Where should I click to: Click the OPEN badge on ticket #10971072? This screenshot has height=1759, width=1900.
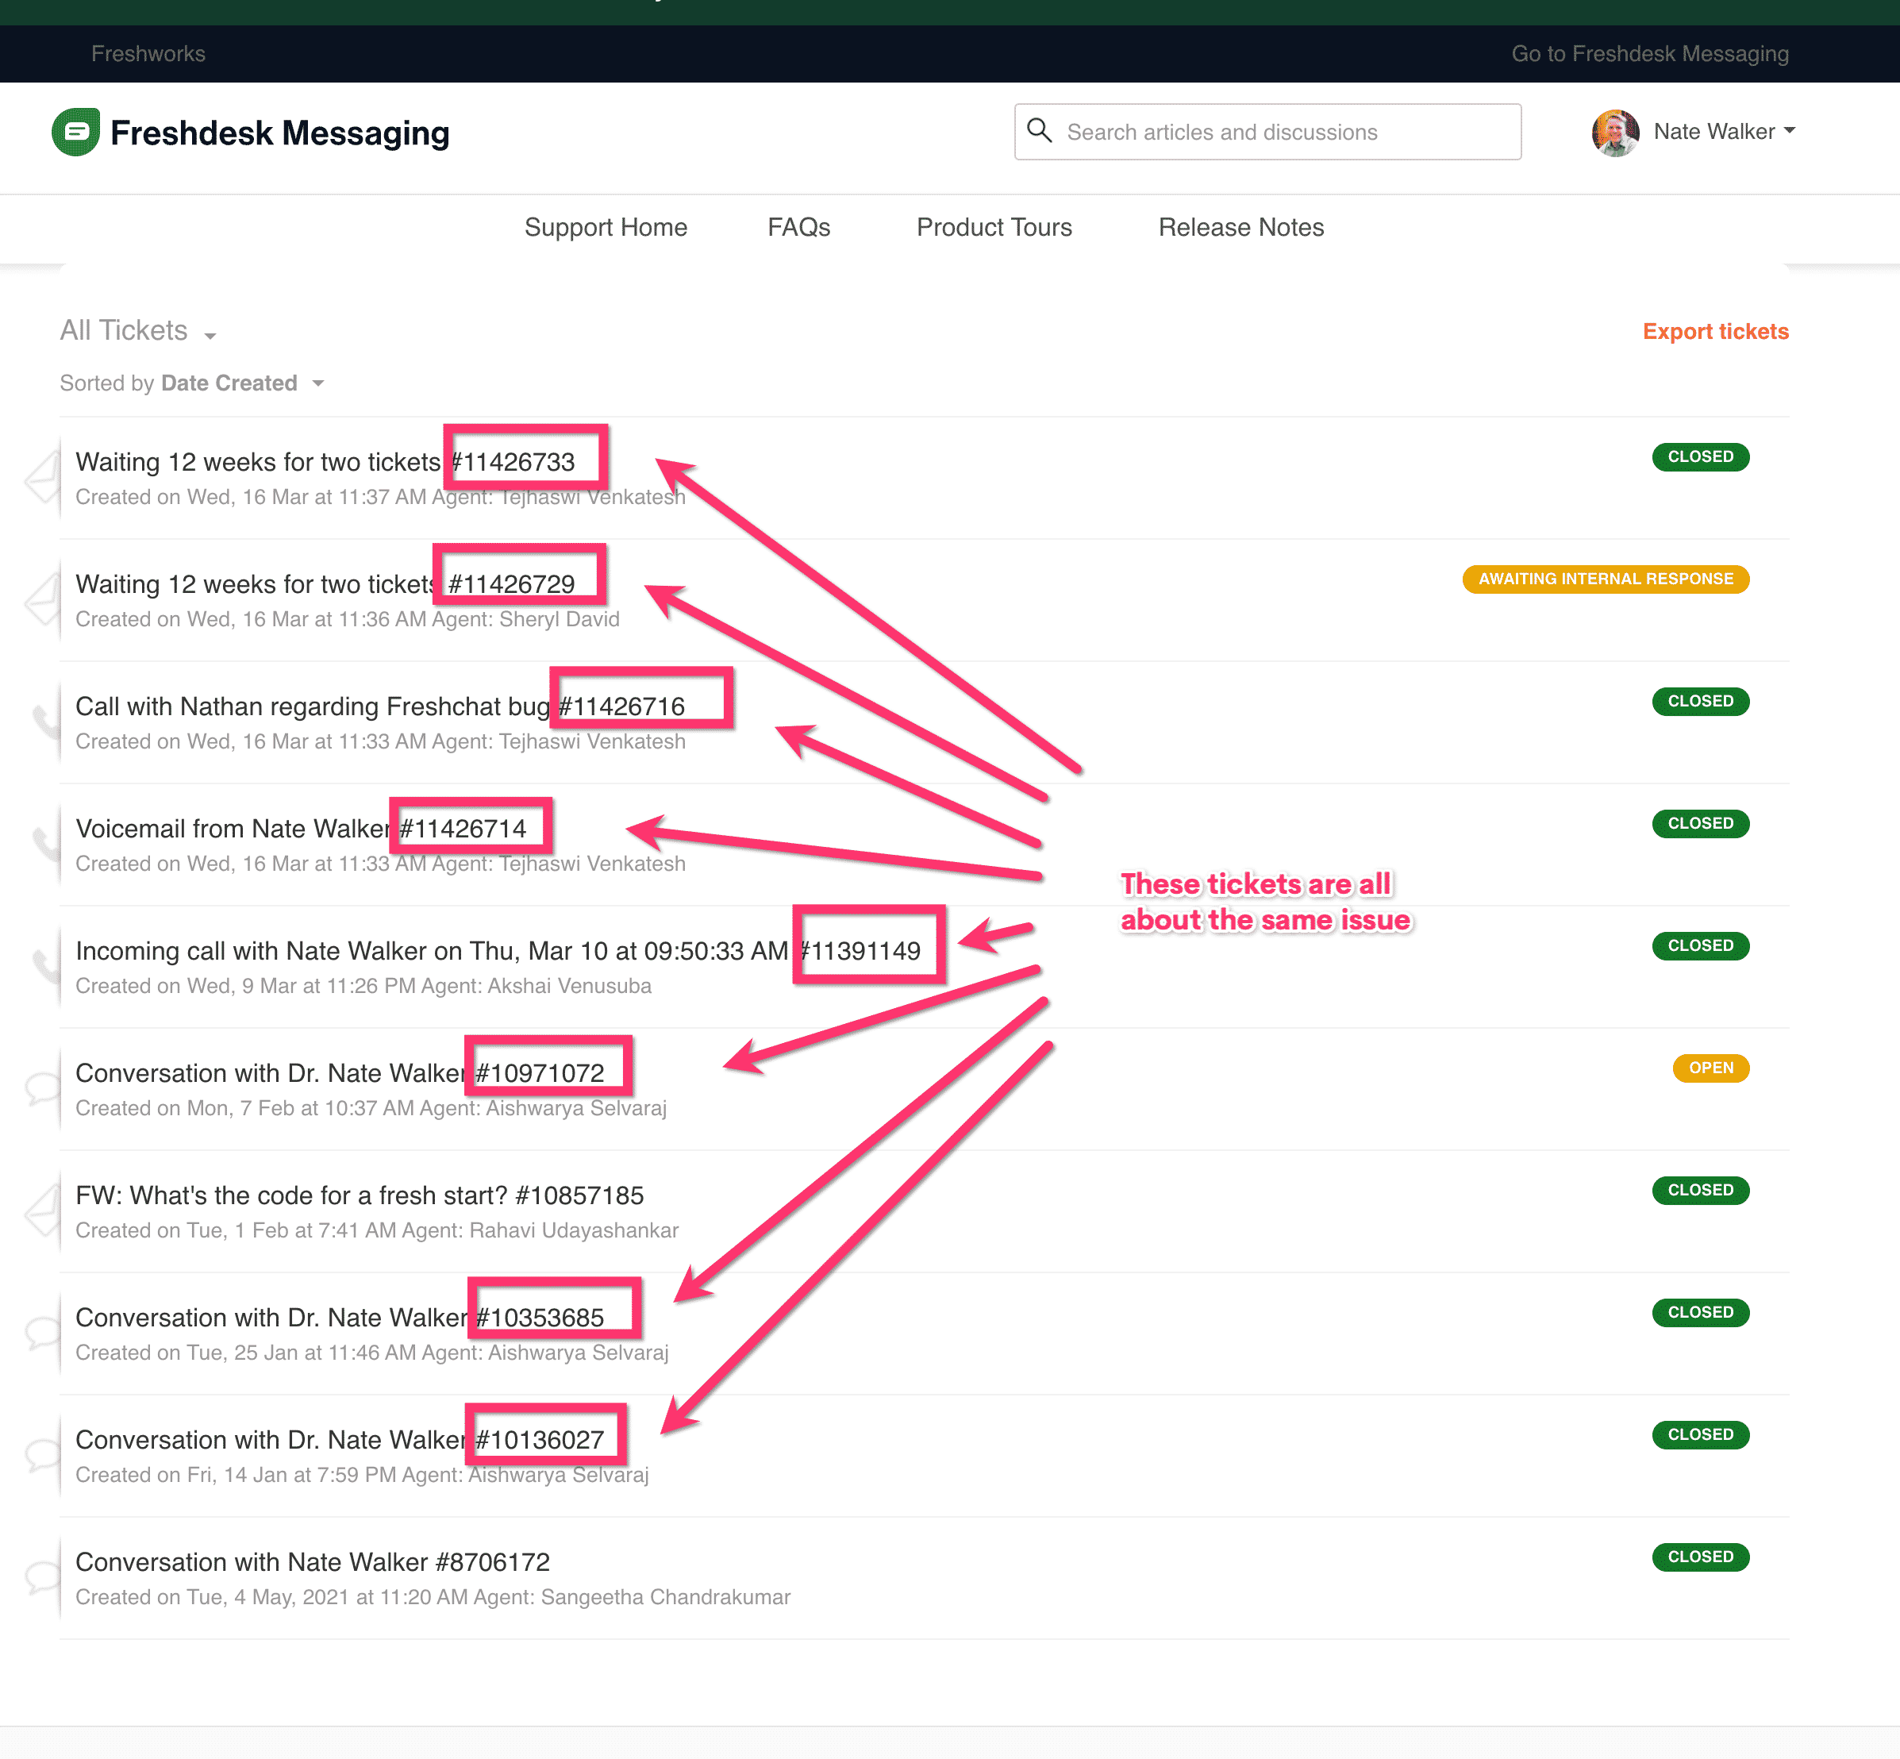(1710, 1068)
